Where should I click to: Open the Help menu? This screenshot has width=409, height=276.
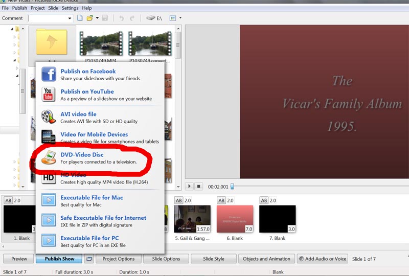87,8
